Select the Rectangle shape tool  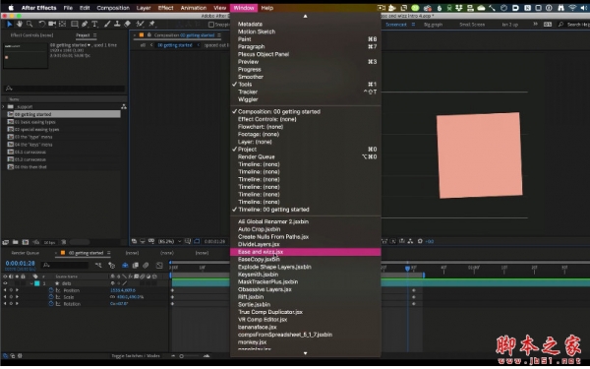pyautogui.click(x=75, y=24)
